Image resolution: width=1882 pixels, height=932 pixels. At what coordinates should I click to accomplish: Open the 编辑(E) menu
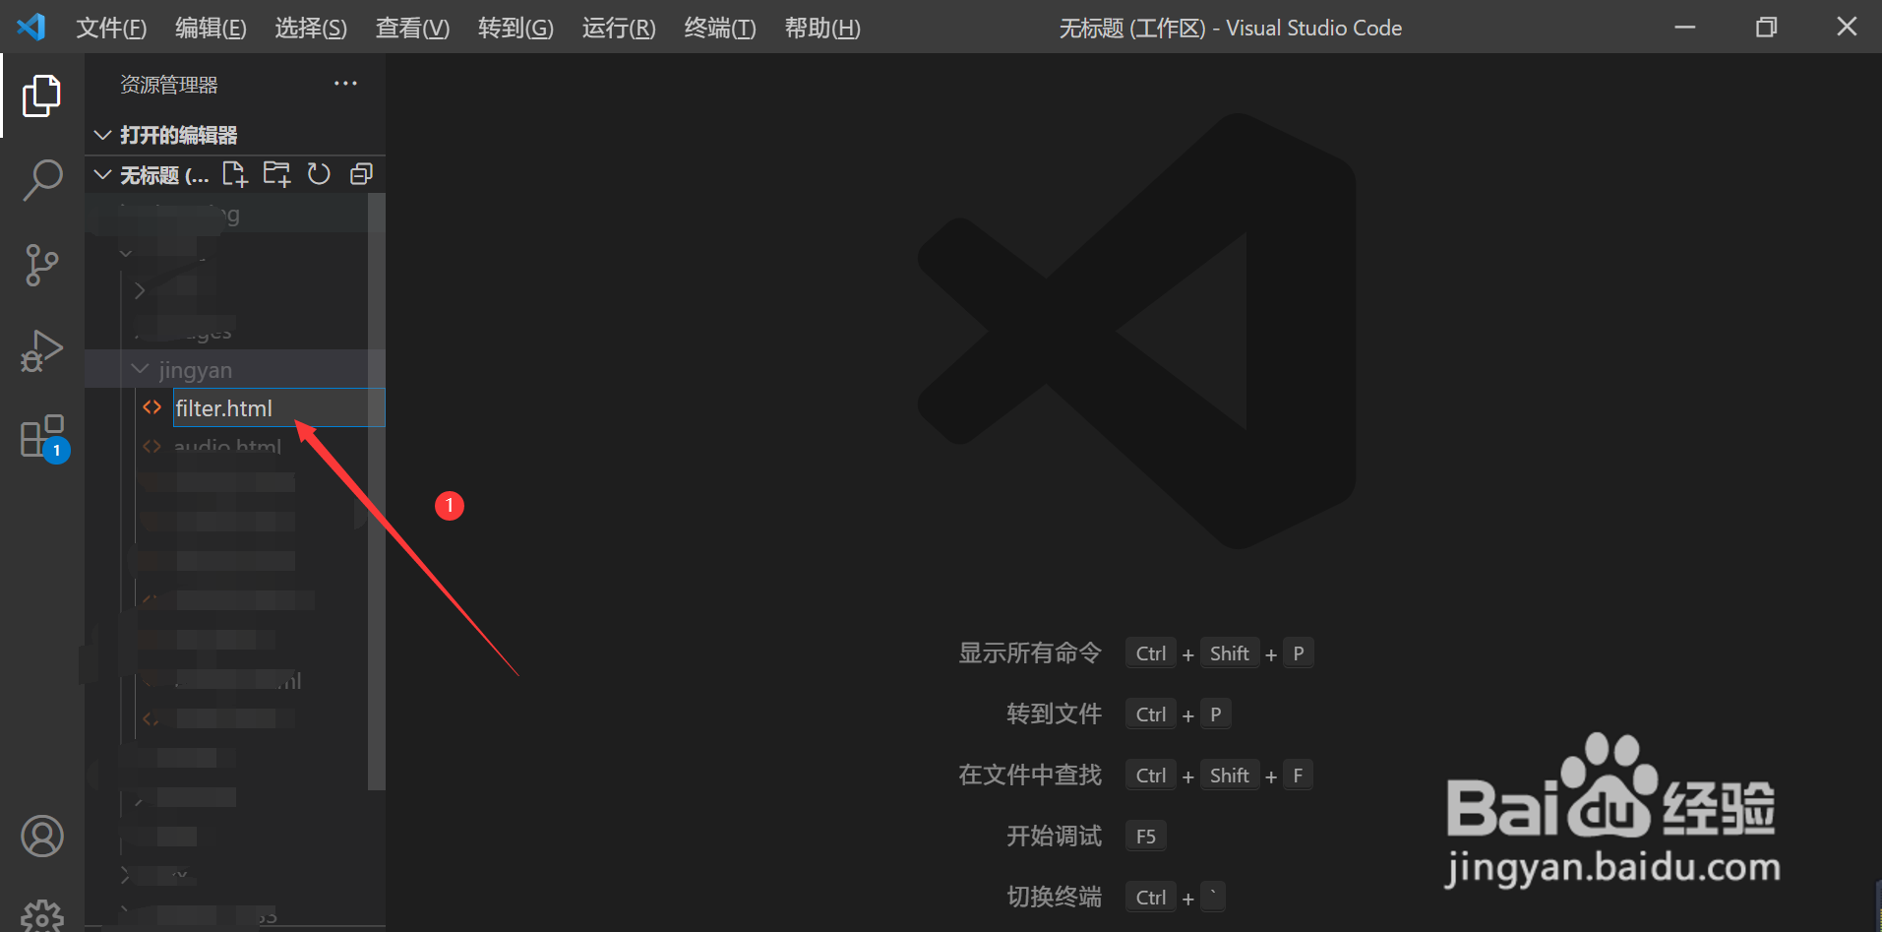point(211,28)
